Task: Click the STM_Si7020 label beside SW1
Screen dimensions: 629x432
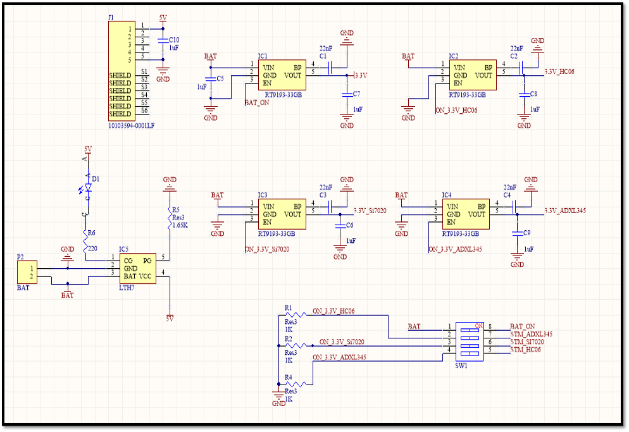Action: click(527, 342)
